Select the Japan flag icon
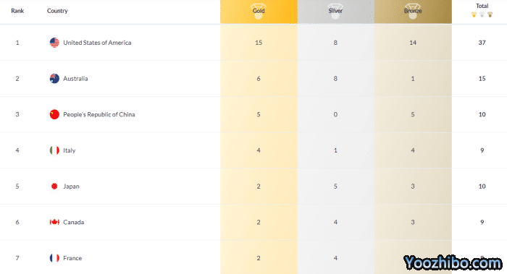This screenshot has height=274, width=507. coord(54,187)
